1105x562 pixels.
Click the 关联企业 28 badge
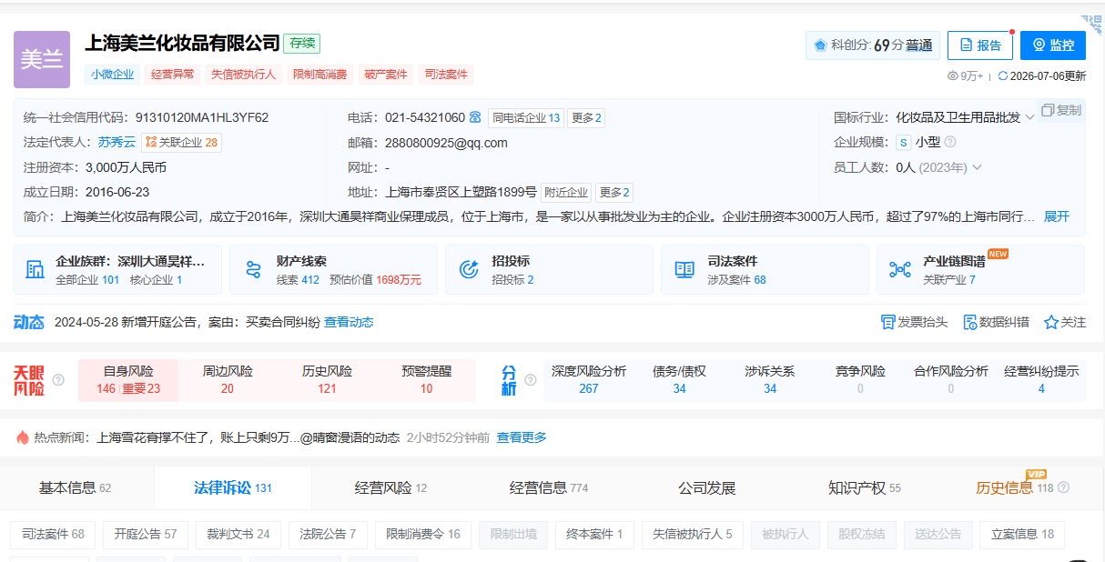tap(181, 142)
